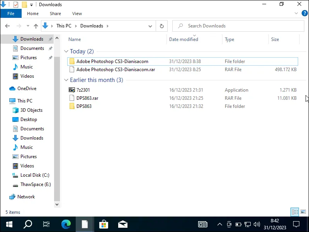Refresh the Downloads folder view
Viewport: 309px width, 232px height.
pos(162,26)
